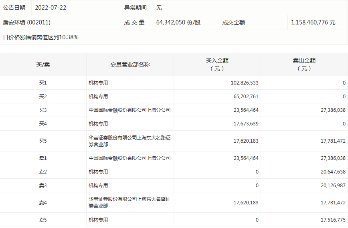Click the turnover value 1,158,460,776 元
348x228 pixels.
click(313, 22)
